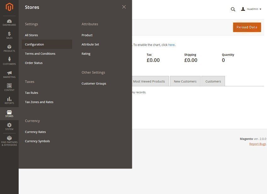Open the Customers sidebar menu
This screenshot has height=194, width=267.
point(9,61)
